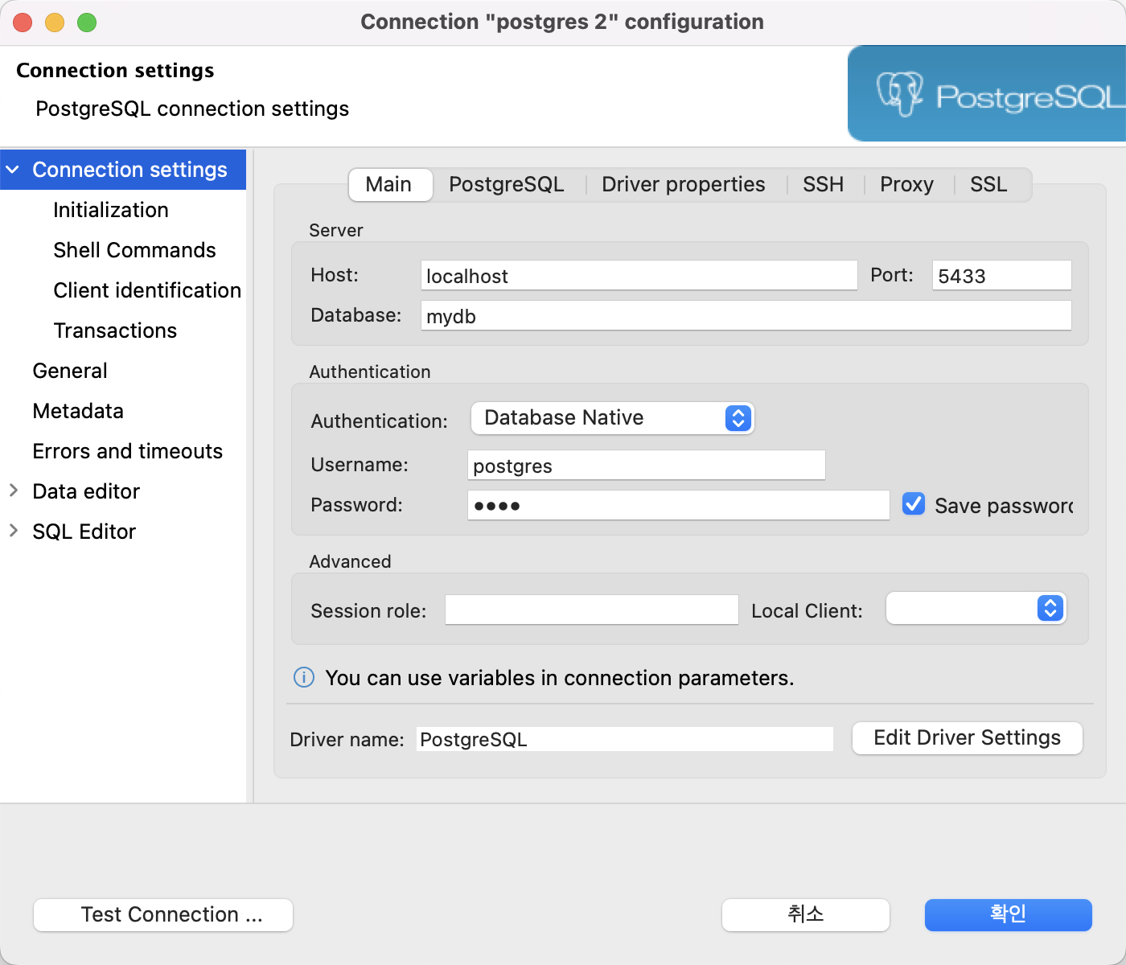This screenshot has width=1126, height=965.
Task: Click the Test Connection button
Action: click(163, 915)
